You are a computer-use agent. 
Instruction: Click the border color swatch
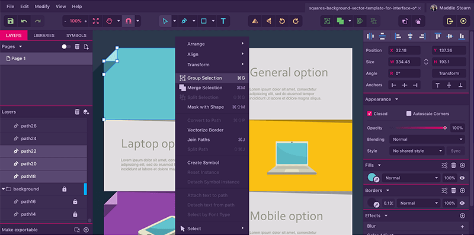click(x=373, y=203)
